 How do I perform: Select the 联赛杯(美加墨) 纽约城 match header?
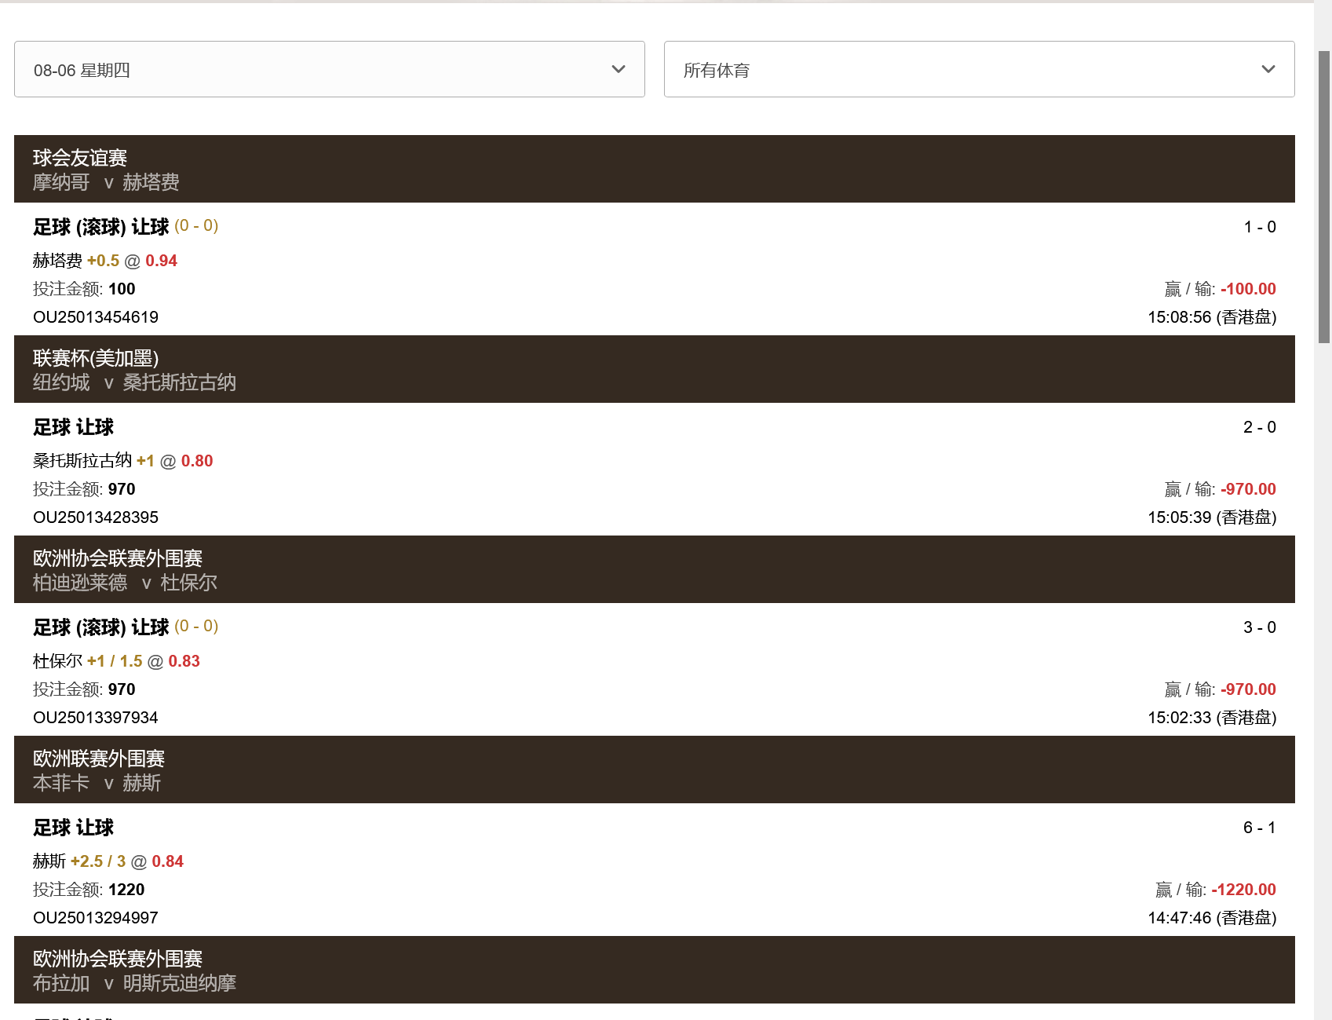pos(655,369)
